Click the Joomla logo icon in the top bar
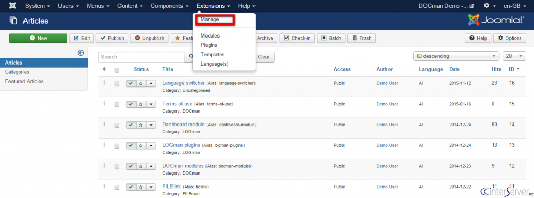 tap(13, 6)
